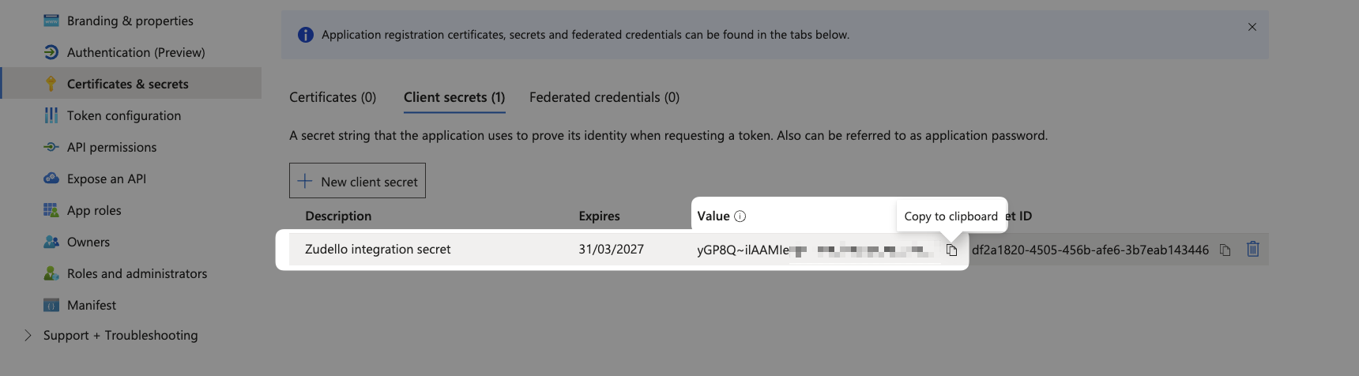
Task: Click the Manifest icon
Action: click(51, 305)
